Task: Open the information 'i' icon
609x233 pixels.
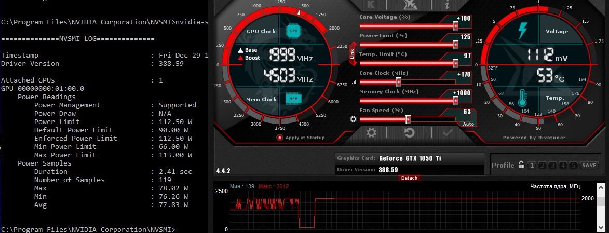Action: pos(448,4)
